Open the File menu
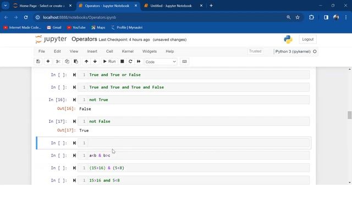The width and height of the screenshot is (352, 198). click(x=42, y=51)
